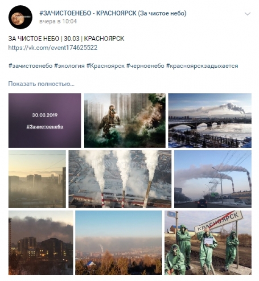Follow the vk.com/event174625522 link
Screen dimensions: 259x281
click(x=53, y=48)
